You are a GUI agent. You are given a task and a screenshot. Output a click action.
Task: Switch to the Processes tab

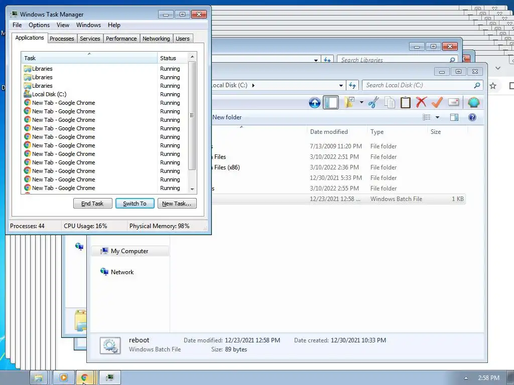coord(62,39)
